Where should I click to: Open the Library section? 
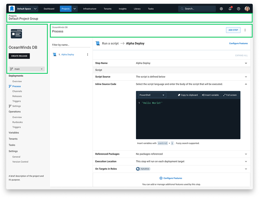coord(137,9)
